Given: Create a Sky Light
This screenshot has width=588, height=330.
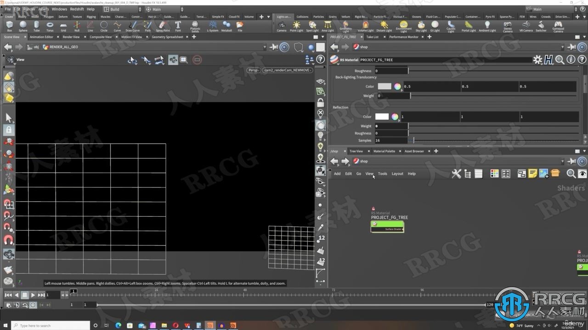Looking at the screenshot, I should 421,26.
